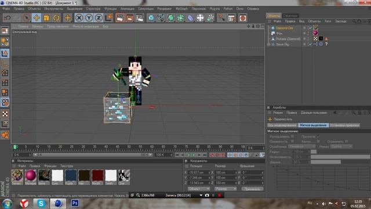Screen dimensions: 371x209
Task: Click the position X input field
Action: [198, 172]
